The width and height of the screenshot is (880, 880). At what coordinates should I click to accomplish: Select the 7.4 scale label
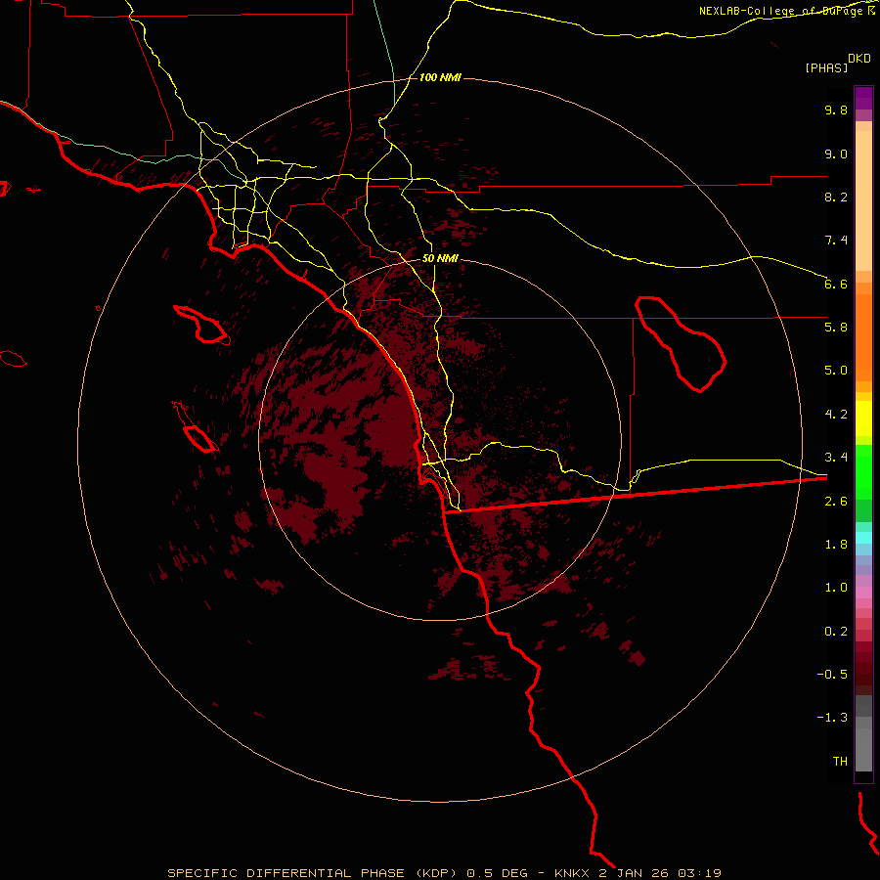pos(836,241)
